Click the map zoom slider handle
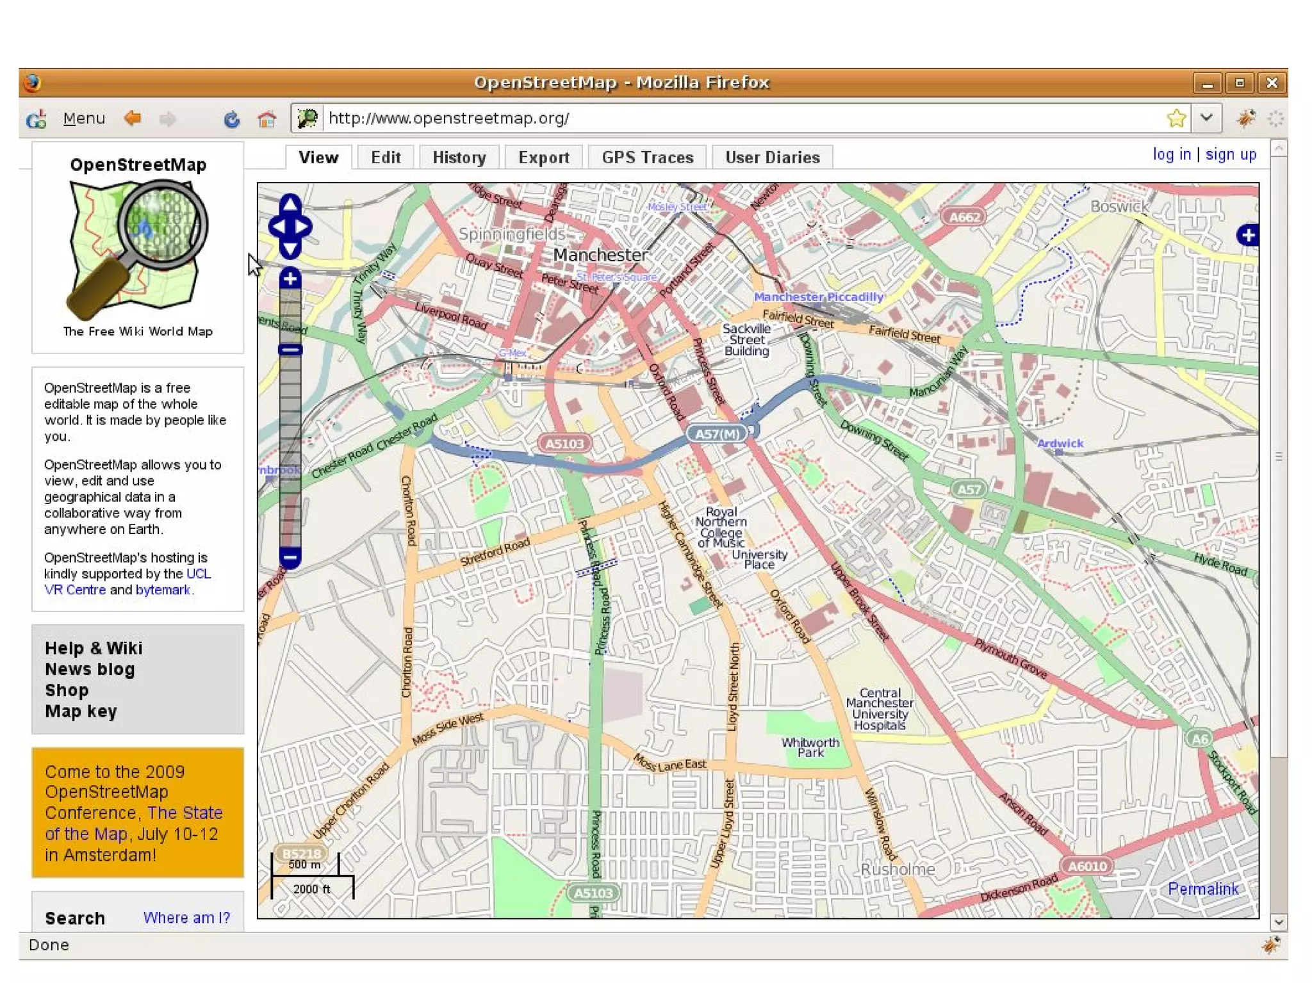The height and width of the screenshot is (983, 1312). pyautogui.click(x=290, y=350)
